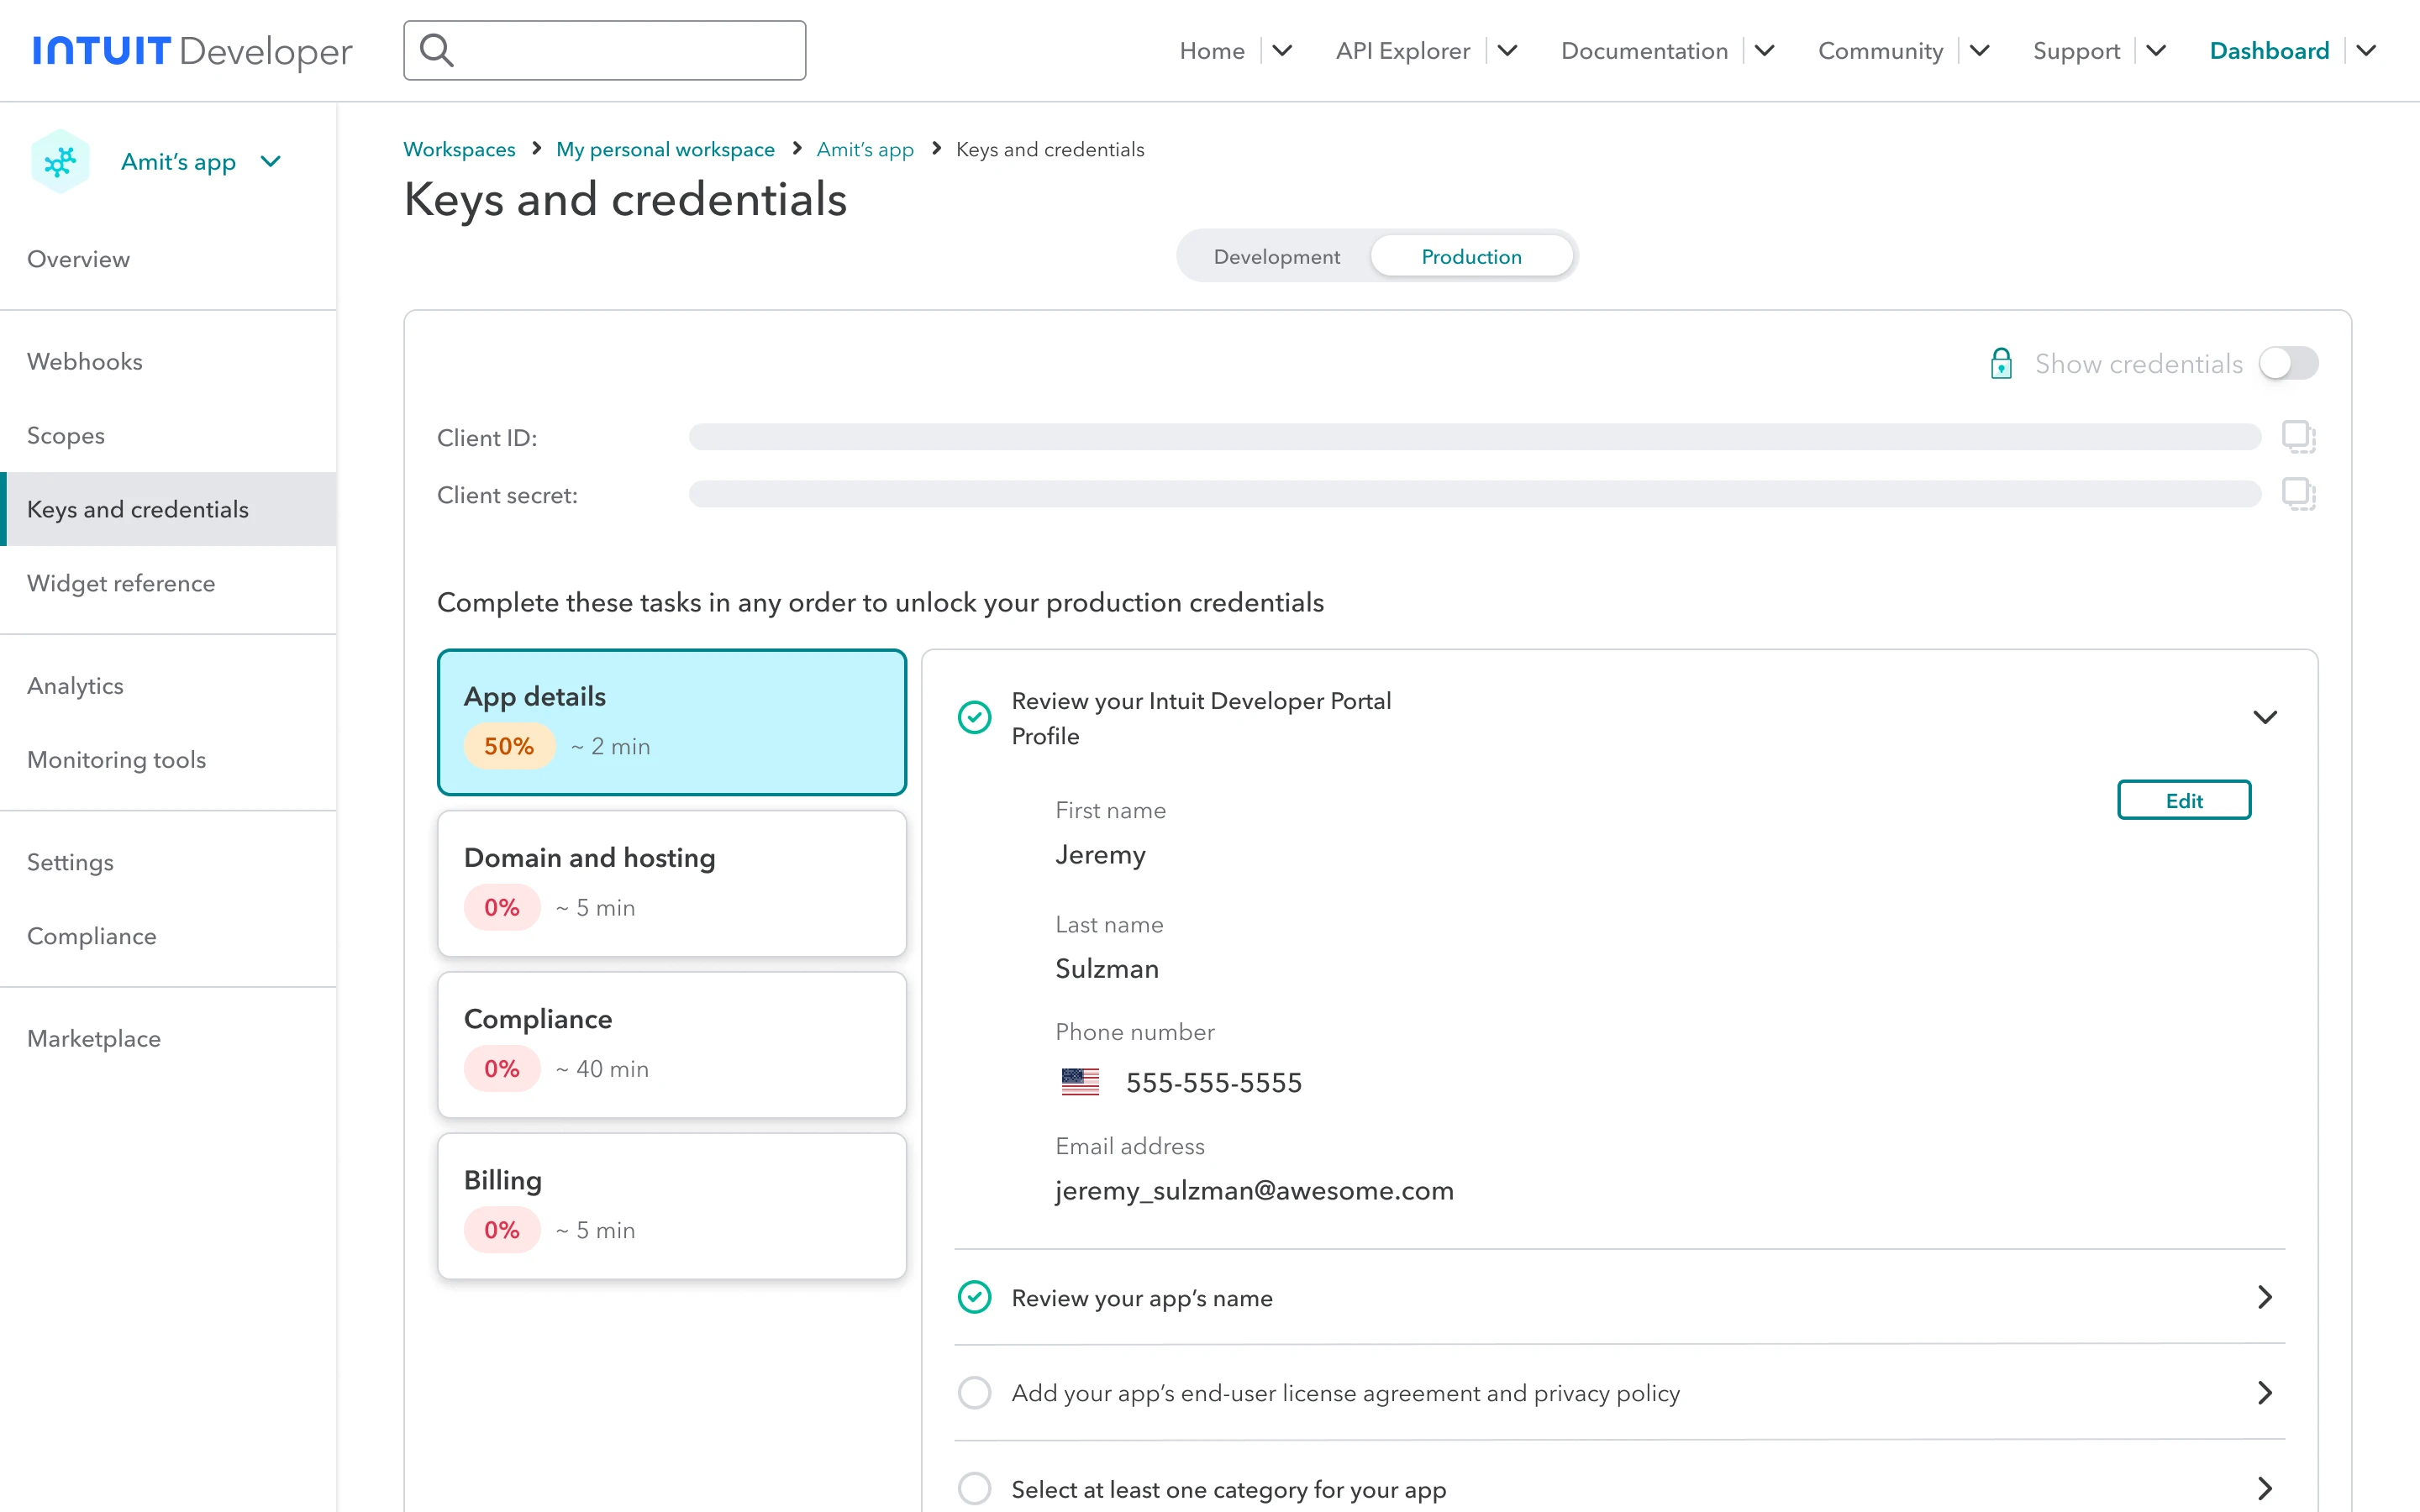
Task: Expand the Dashboard chevron
Action: click(x=2366, y=50)
